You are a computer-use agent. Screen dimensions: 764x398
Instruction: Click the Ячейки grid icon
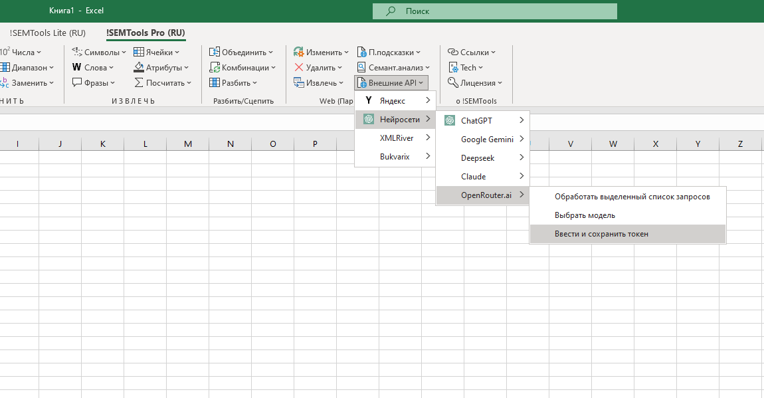pyautogui.click(x=139, y=52)
